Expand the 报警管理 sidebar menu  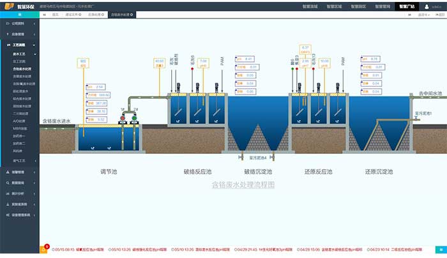[19, 172]
